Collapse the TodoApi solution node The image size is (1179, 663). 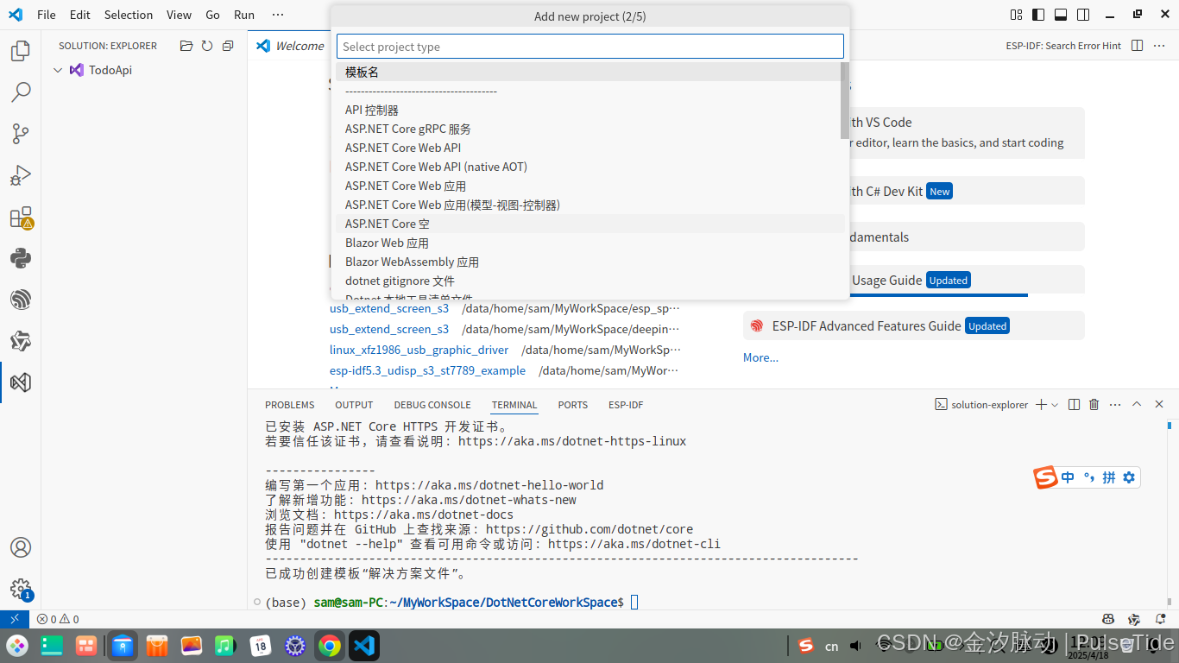tap(58, 70)
